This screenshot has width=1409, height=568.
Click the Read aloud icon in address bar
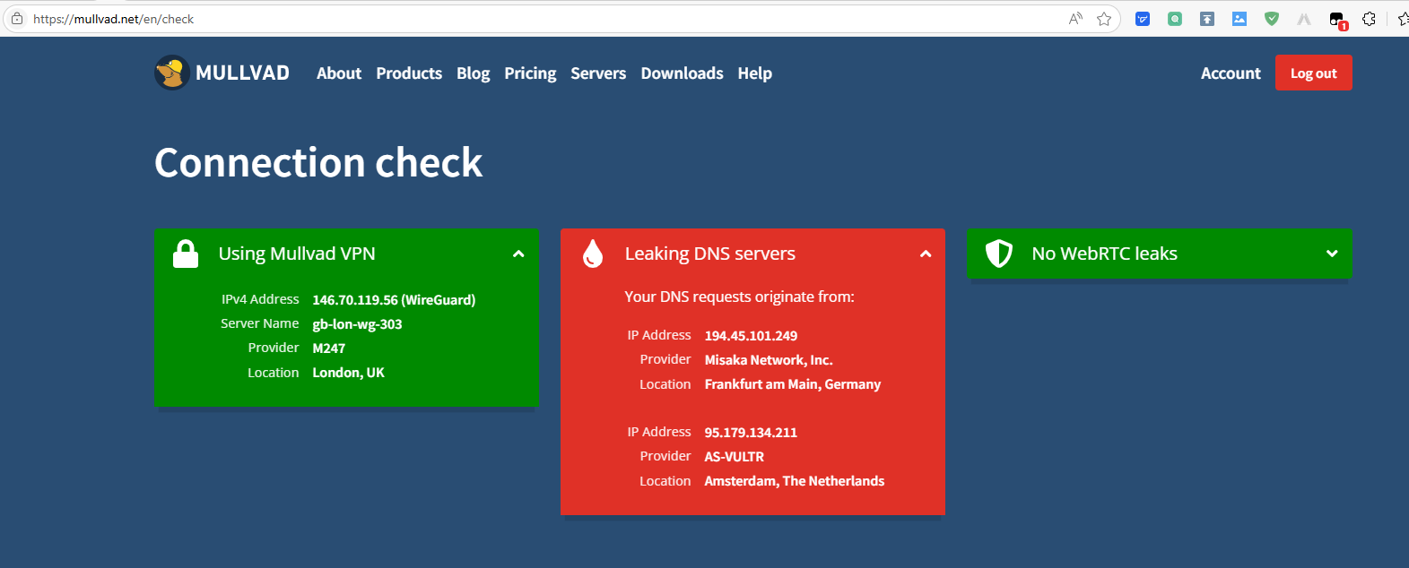1075,19
